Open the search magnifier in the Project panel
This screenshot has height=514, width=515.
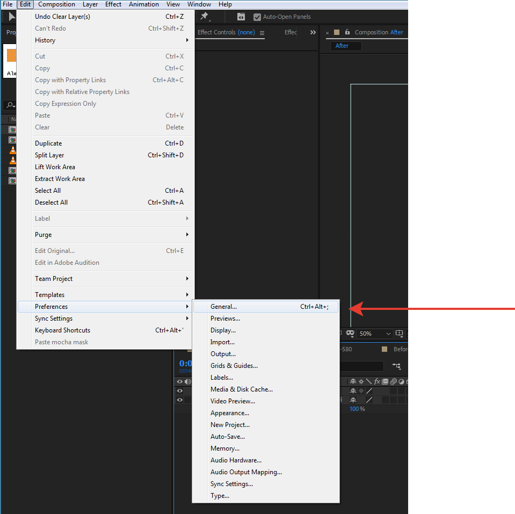tap(10, 105)
